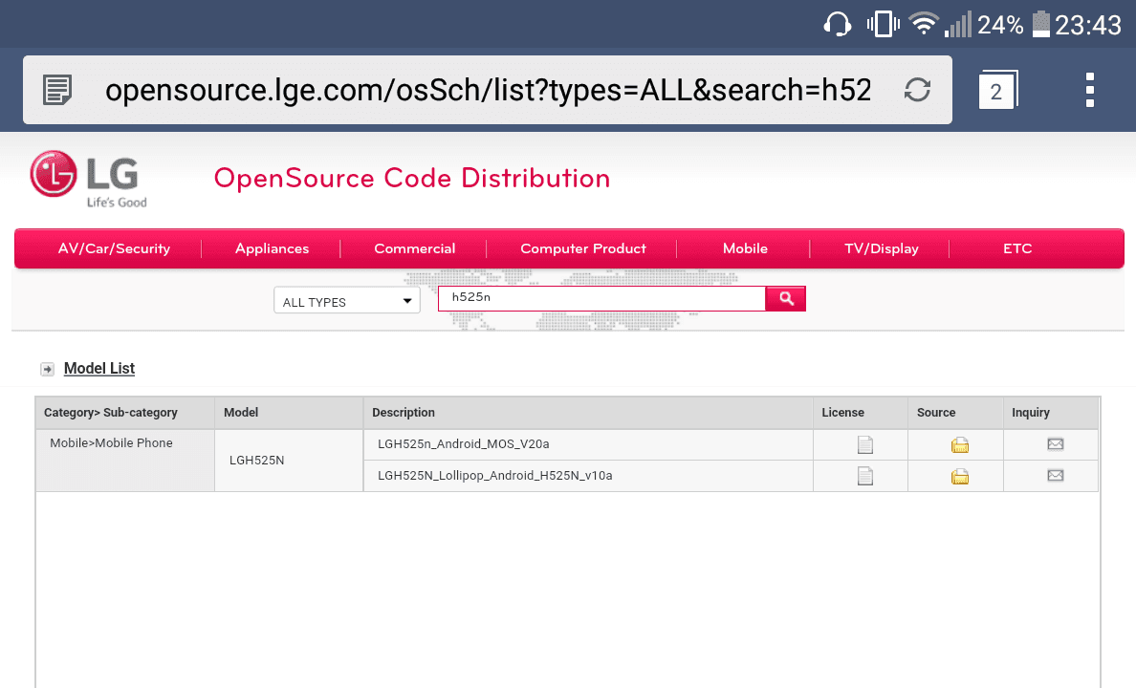Click the Inquiry column header
Image resolution: width=1136 pixels, height=688 pixels.
tap(1051, 413)
